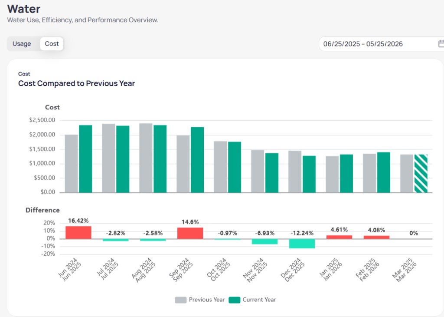
Task: Select the striped Mar 2026 projected bar
Action: click(421, 174)
